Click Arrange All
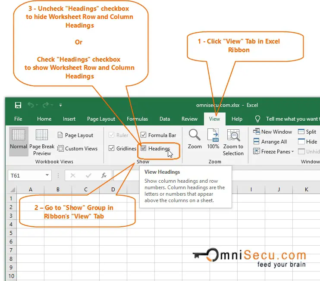320x281 pixels. click(x=270, y=141)
